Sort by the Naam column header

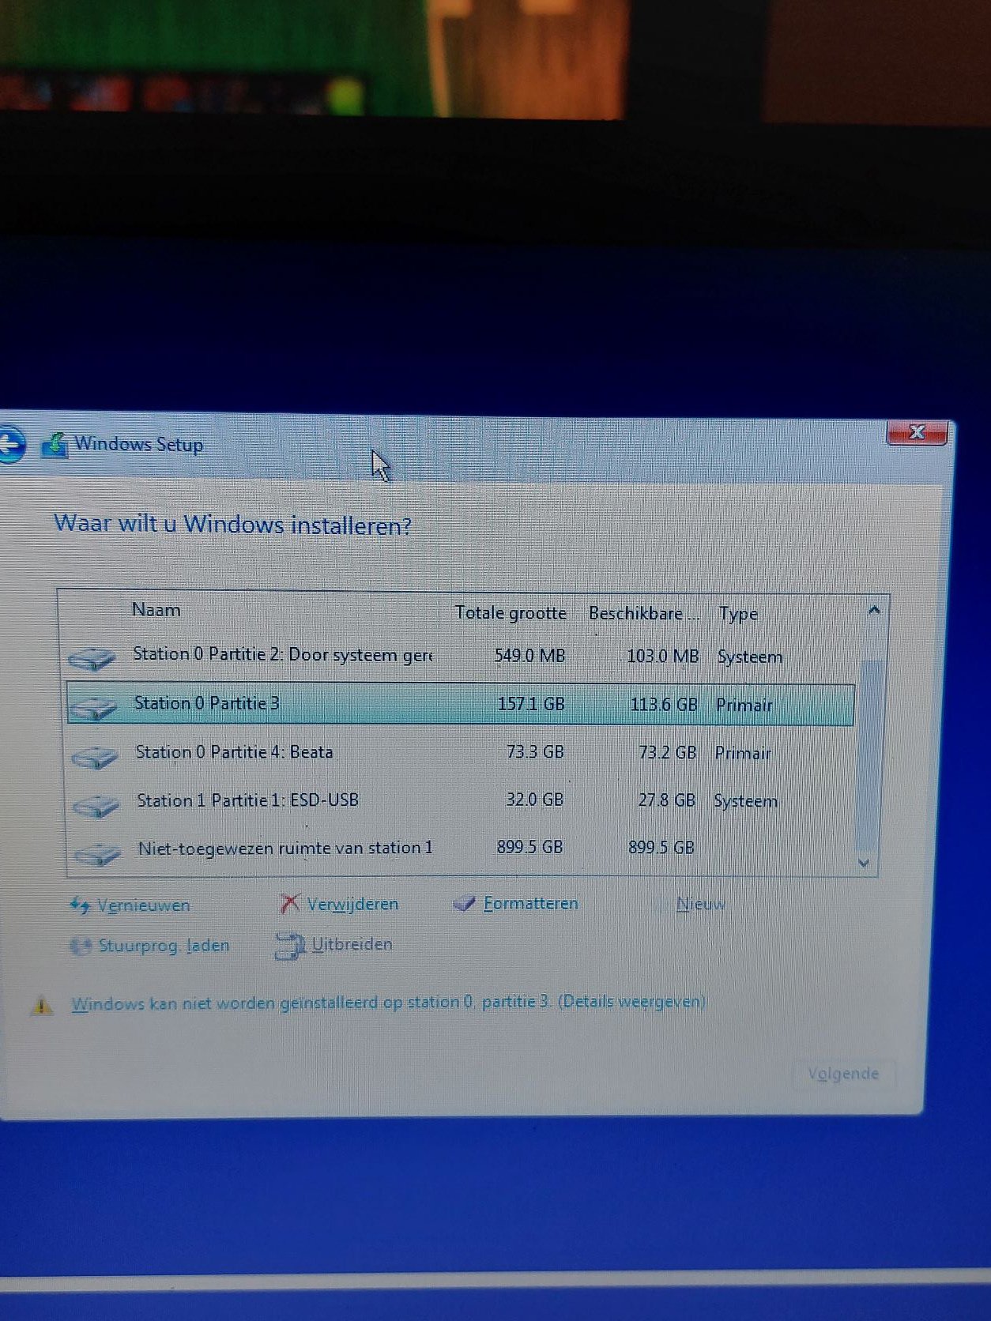(x=156, y=610)
